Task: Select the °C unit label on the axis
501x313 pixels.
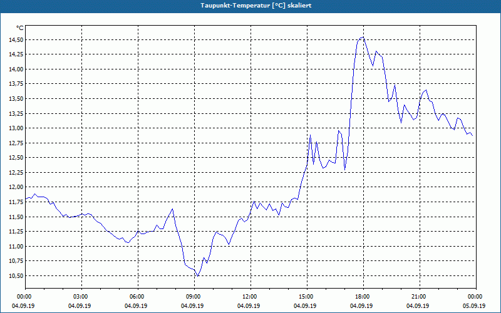Action: [20, 28]
